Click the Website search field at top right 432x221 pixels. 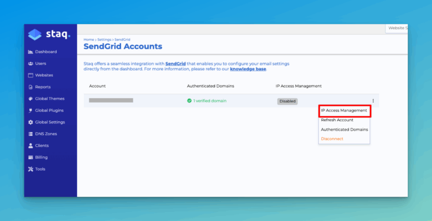[x=397, y=28]
